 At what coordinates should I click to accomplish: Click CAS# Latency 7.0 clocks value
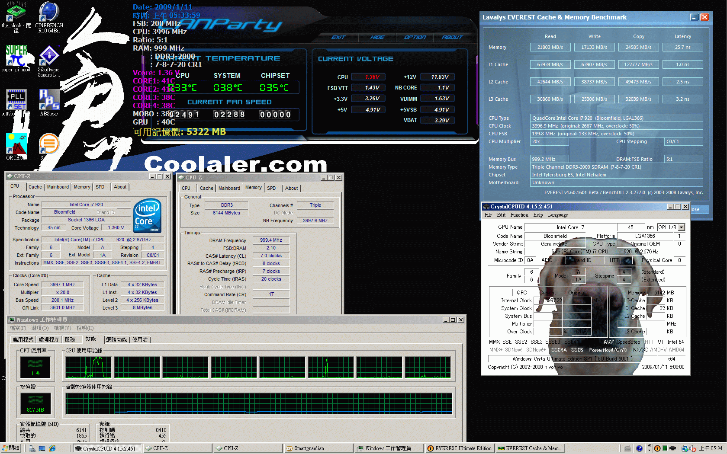click(x=271, y=256)
